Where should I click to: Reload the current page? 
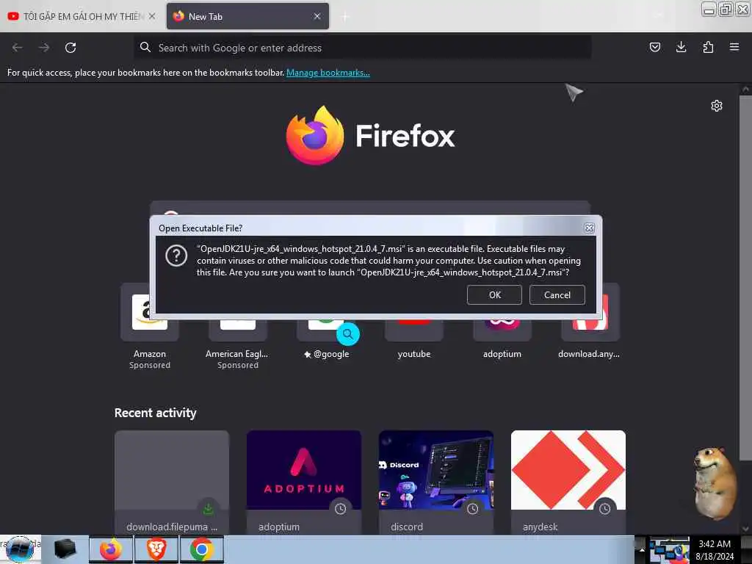coord(70,48)
